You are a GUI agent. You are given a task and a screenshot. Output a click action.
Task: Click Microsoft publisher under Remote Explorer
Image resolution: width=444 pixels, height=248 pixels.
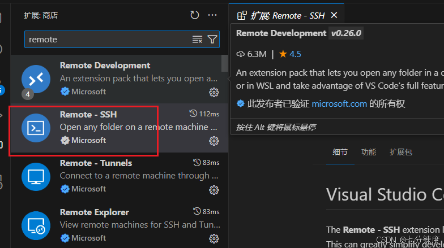[x=88, y=238]
